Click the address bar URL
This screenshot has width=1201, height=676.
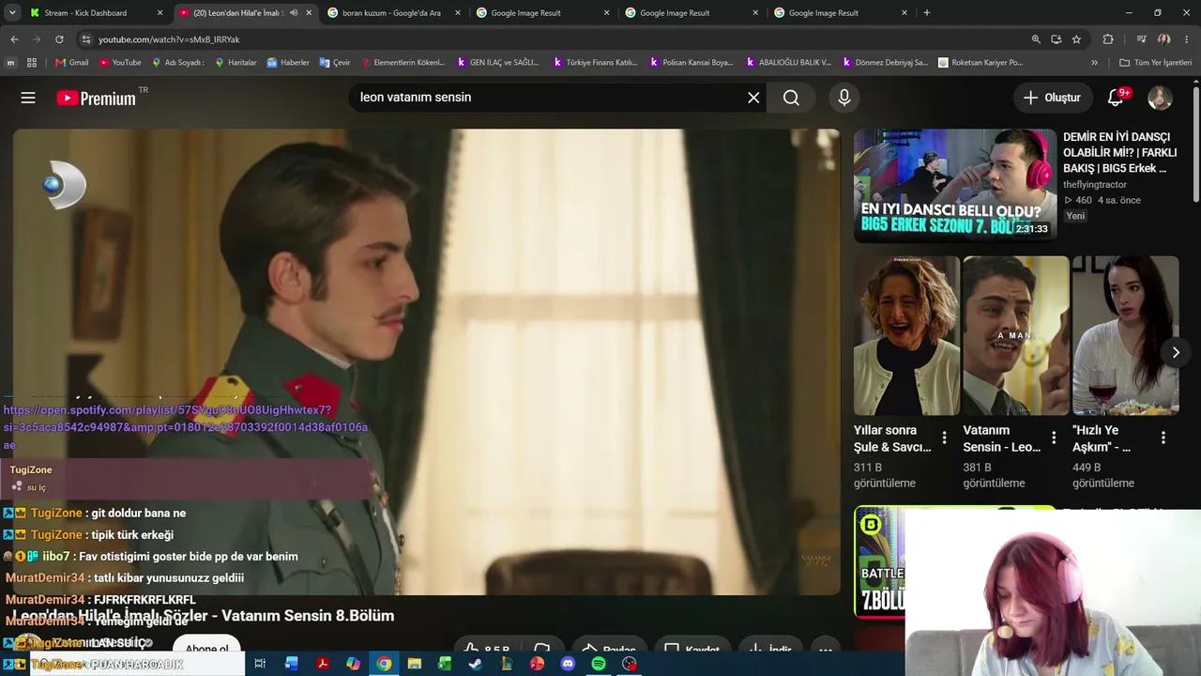(169, 39)
